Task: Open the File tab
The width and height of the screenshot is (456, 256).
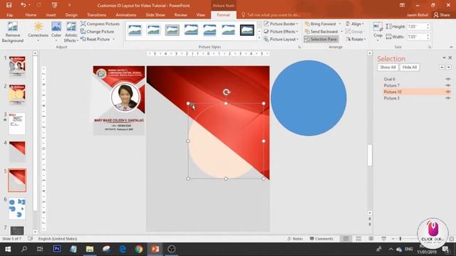Action: pos(9,15)
